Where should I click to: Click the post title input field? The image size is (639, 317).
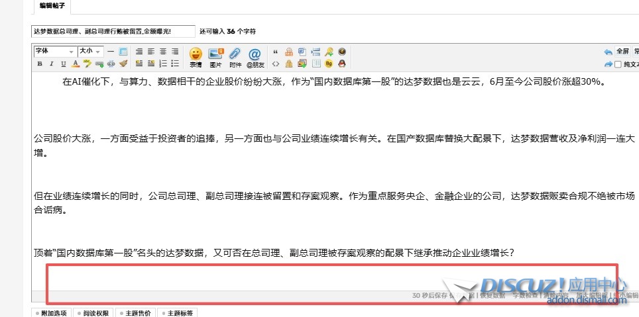tap(113, 31)
